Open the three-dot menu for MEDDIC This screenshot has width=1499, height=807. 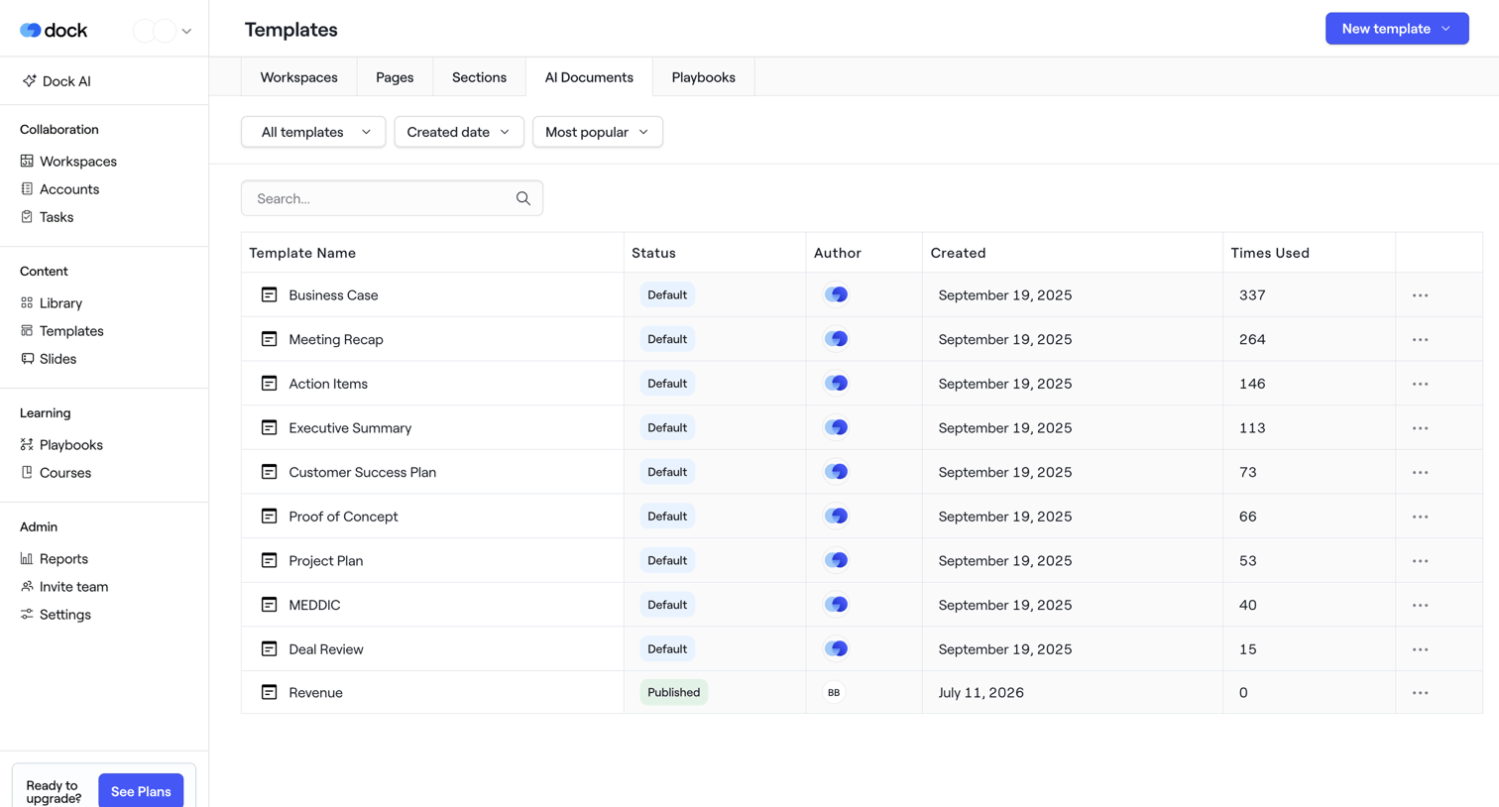(1420, 605)
